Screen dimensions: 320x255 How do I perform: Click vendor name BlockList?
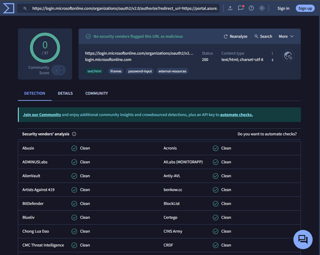pos(171,203)
